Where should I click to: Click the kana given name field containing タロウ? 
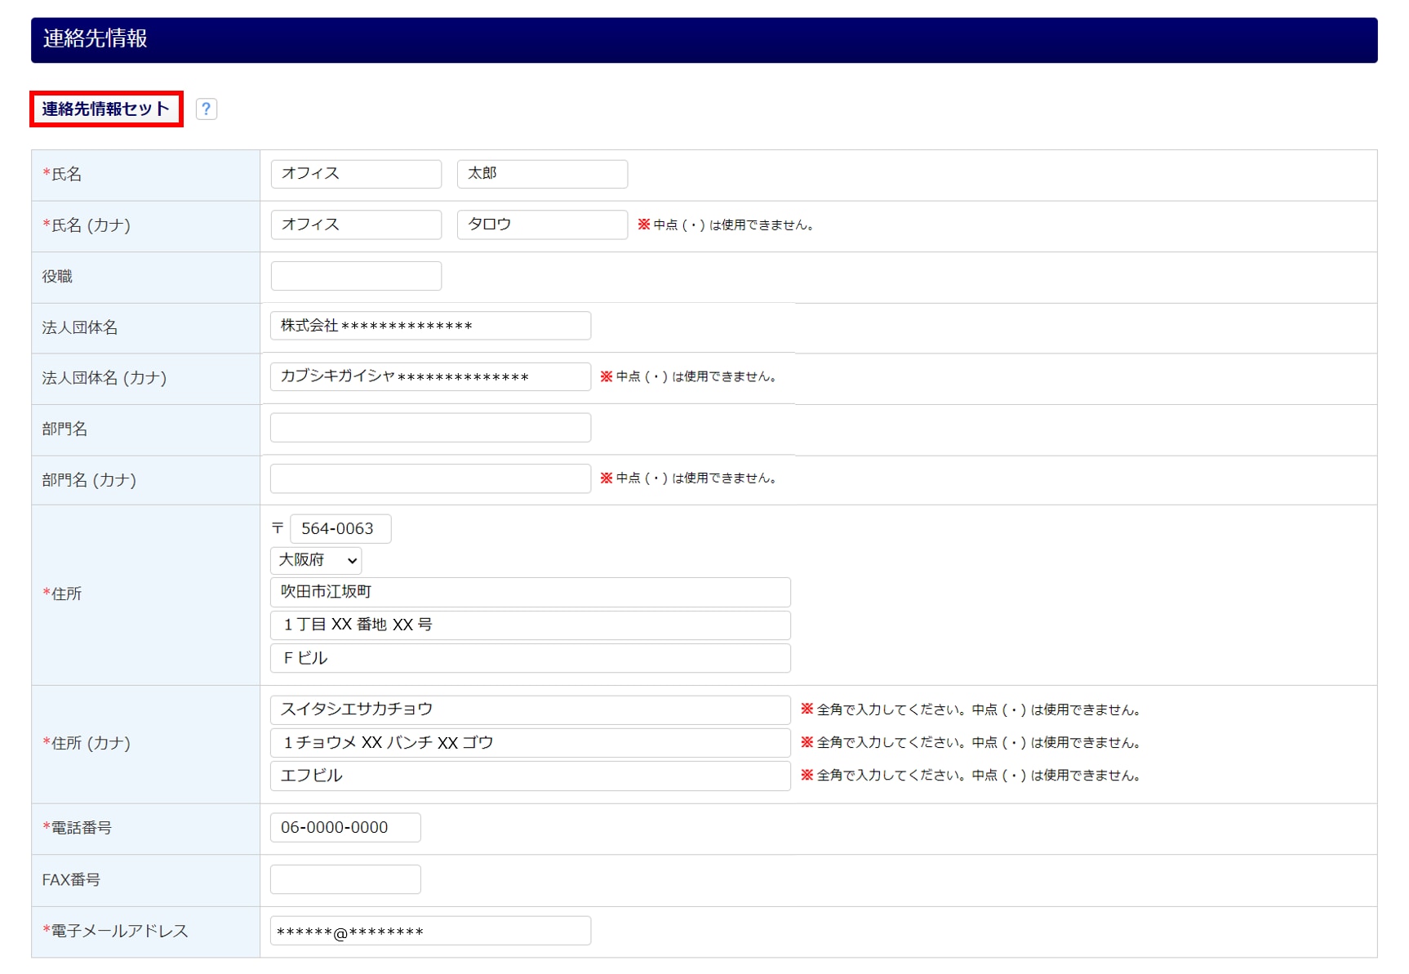(x=542, y=225)
